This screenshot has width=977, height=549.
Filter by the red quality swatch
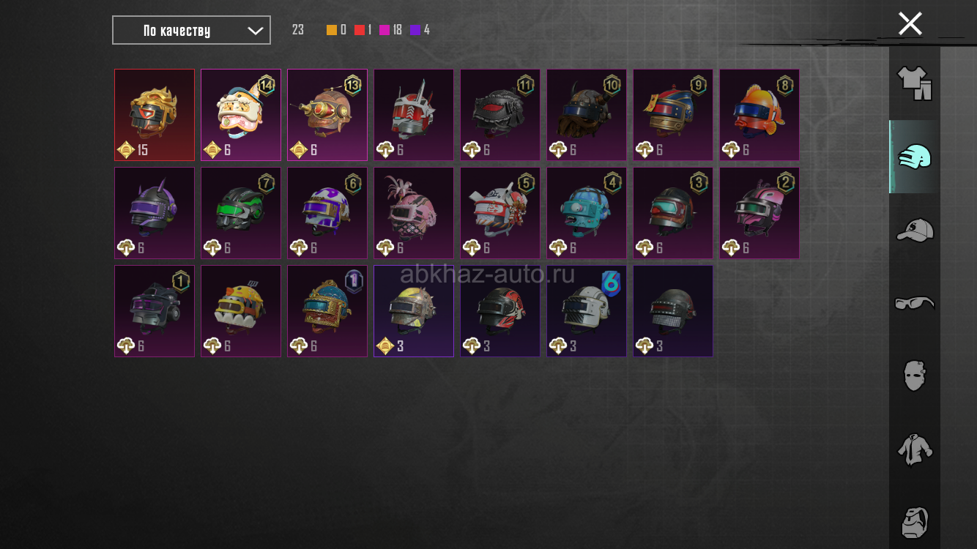click(360, 30)
